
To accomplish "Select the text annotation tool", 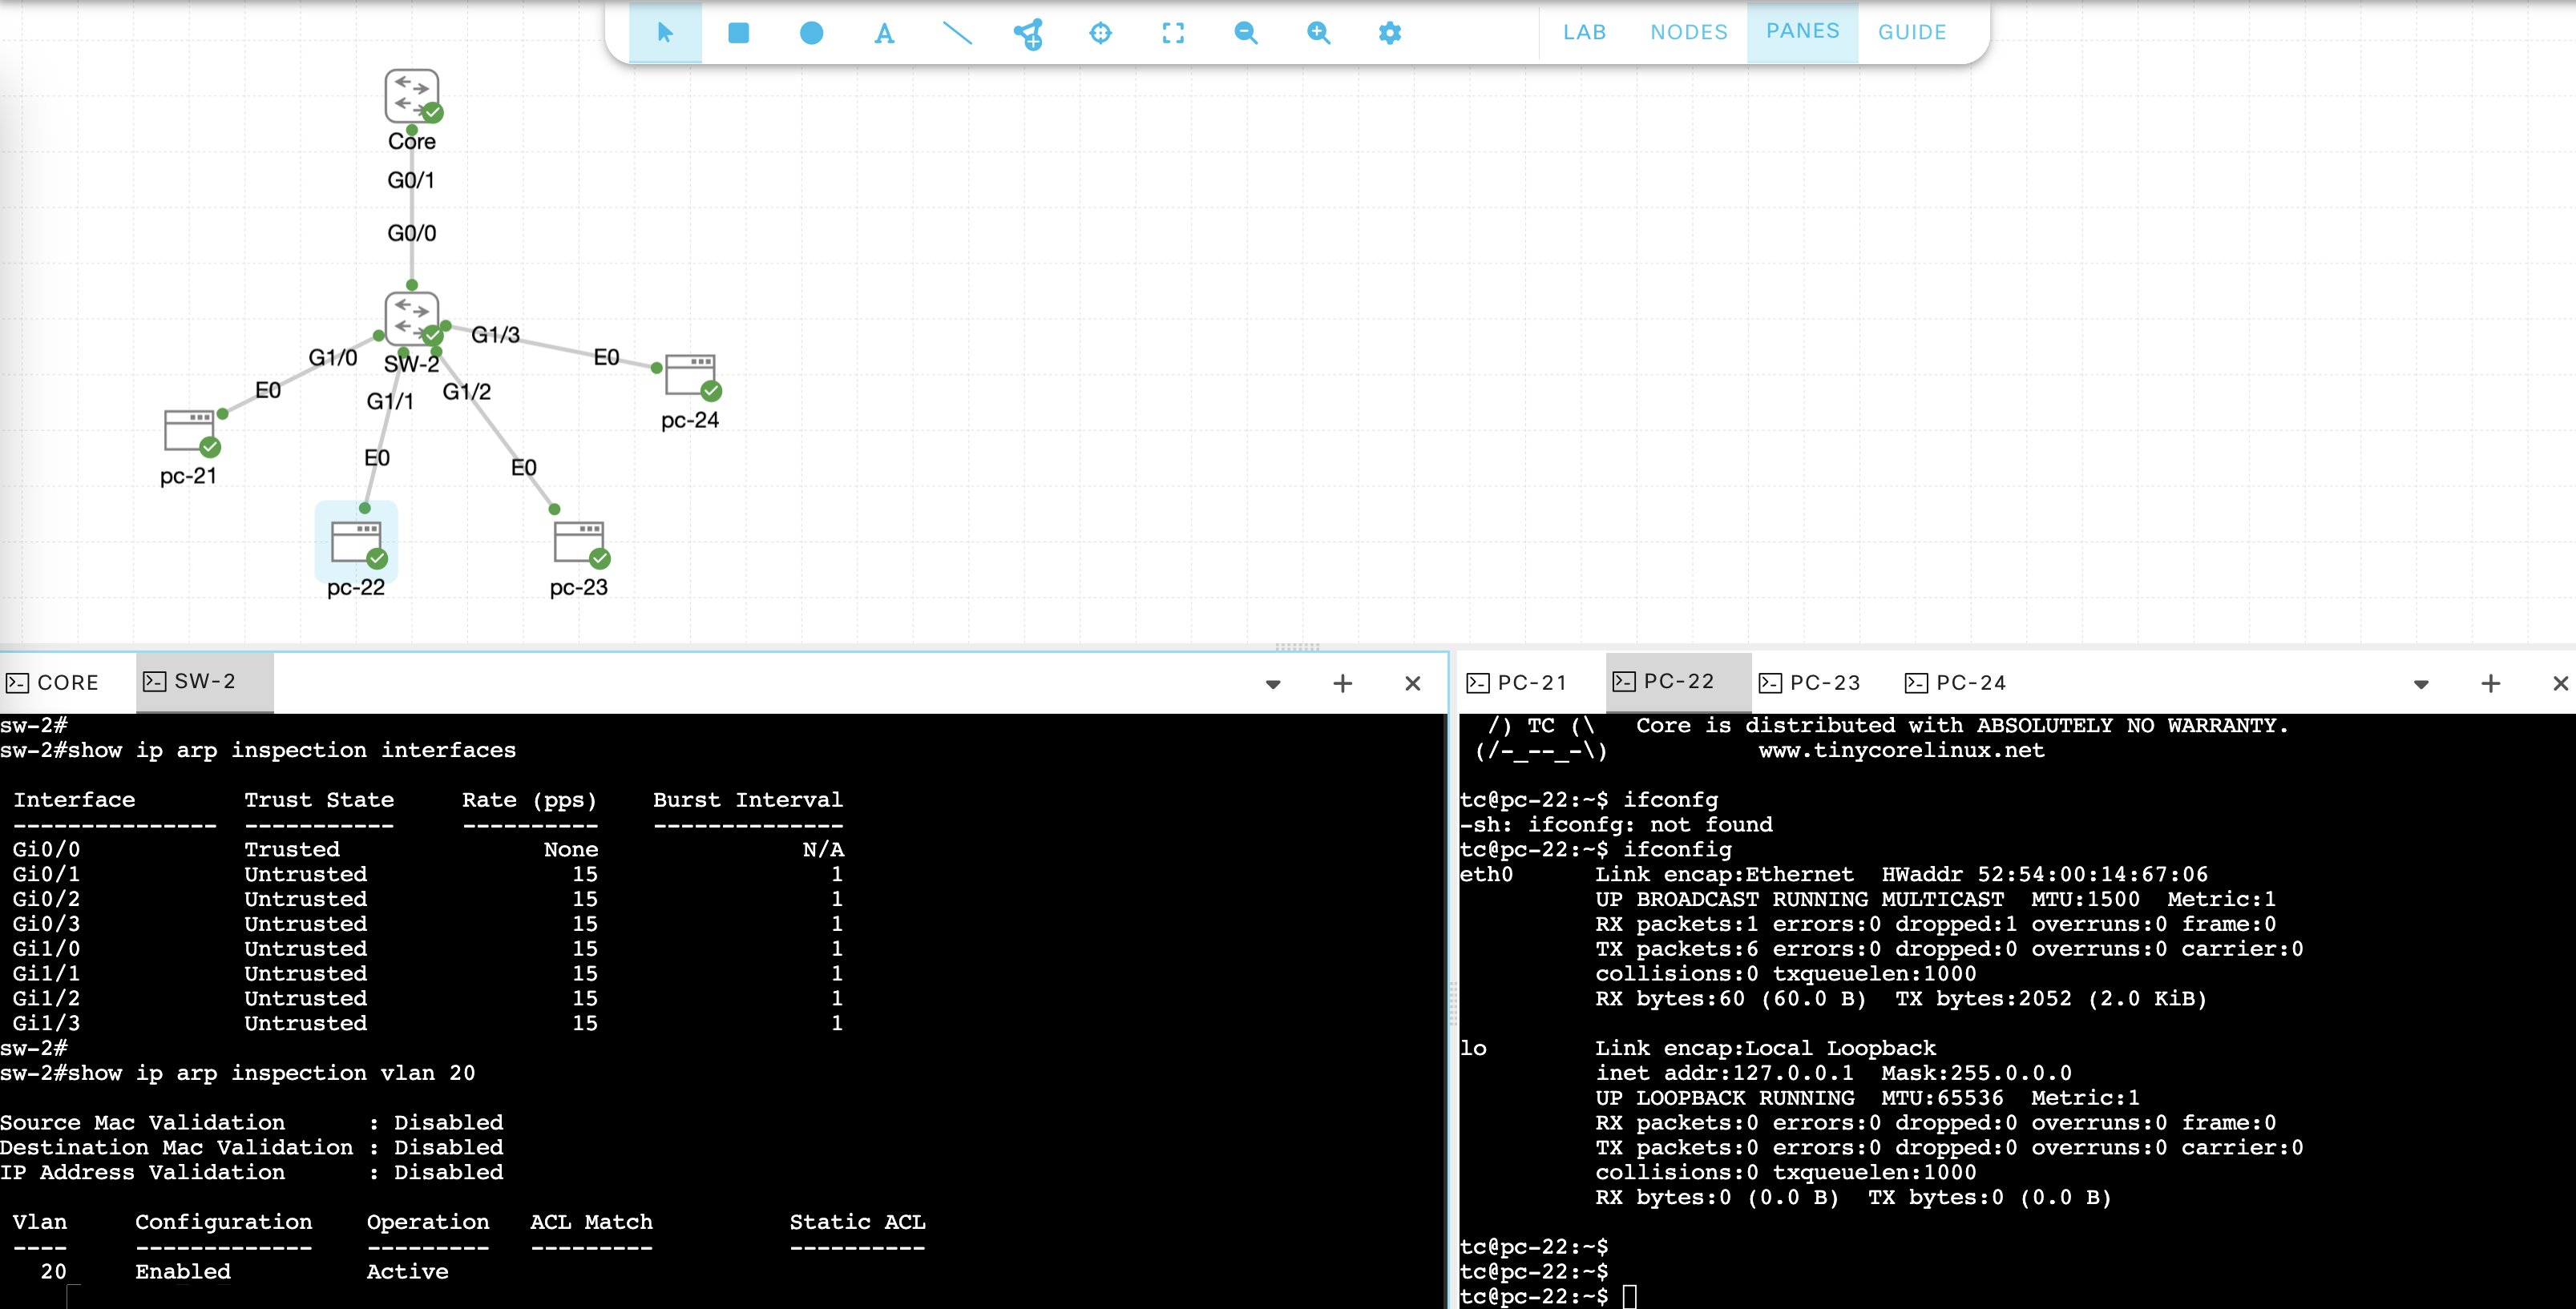I will 884,33.
